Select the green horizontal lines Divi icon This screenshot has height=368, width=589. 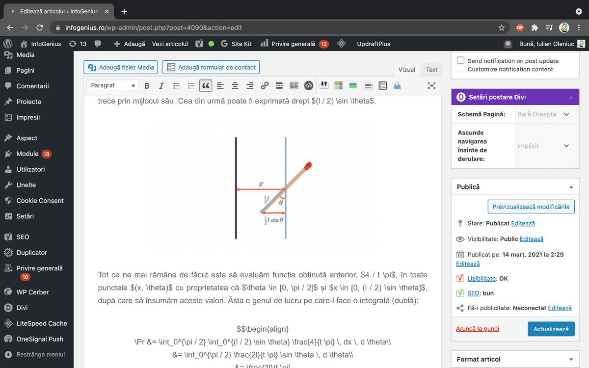(354, 85)
